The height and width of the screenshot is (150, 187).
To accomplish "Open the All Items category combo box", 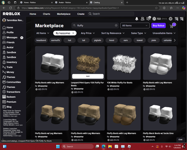I will click(x=135, y=25).
